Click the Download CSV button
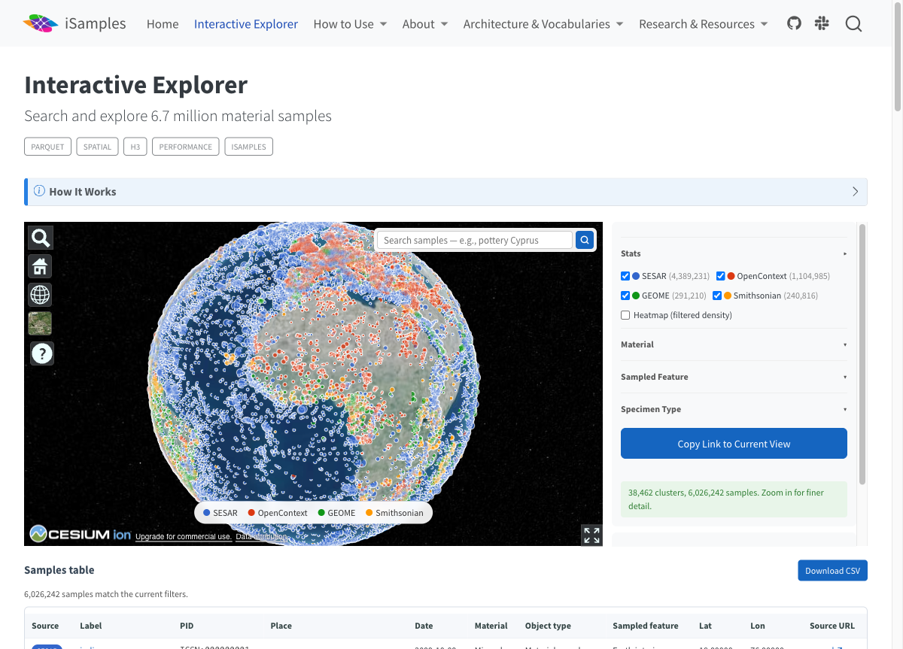 tap(832, 571)
